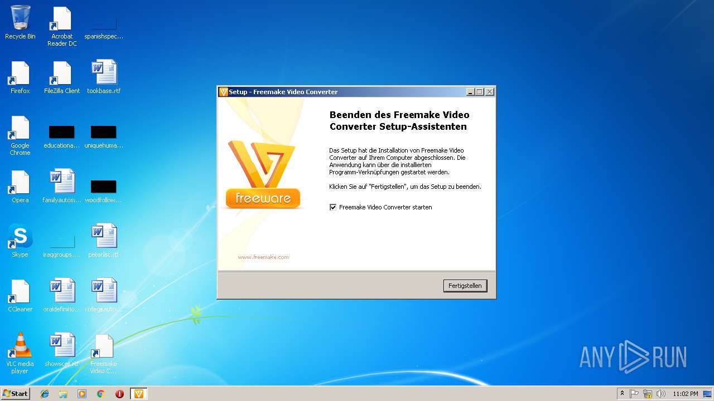The width and height of the screenshot is (714, 401).
Task: Switch to Freemake setup taskbar button
Action: pyautogui.click(x=139, y=394)
